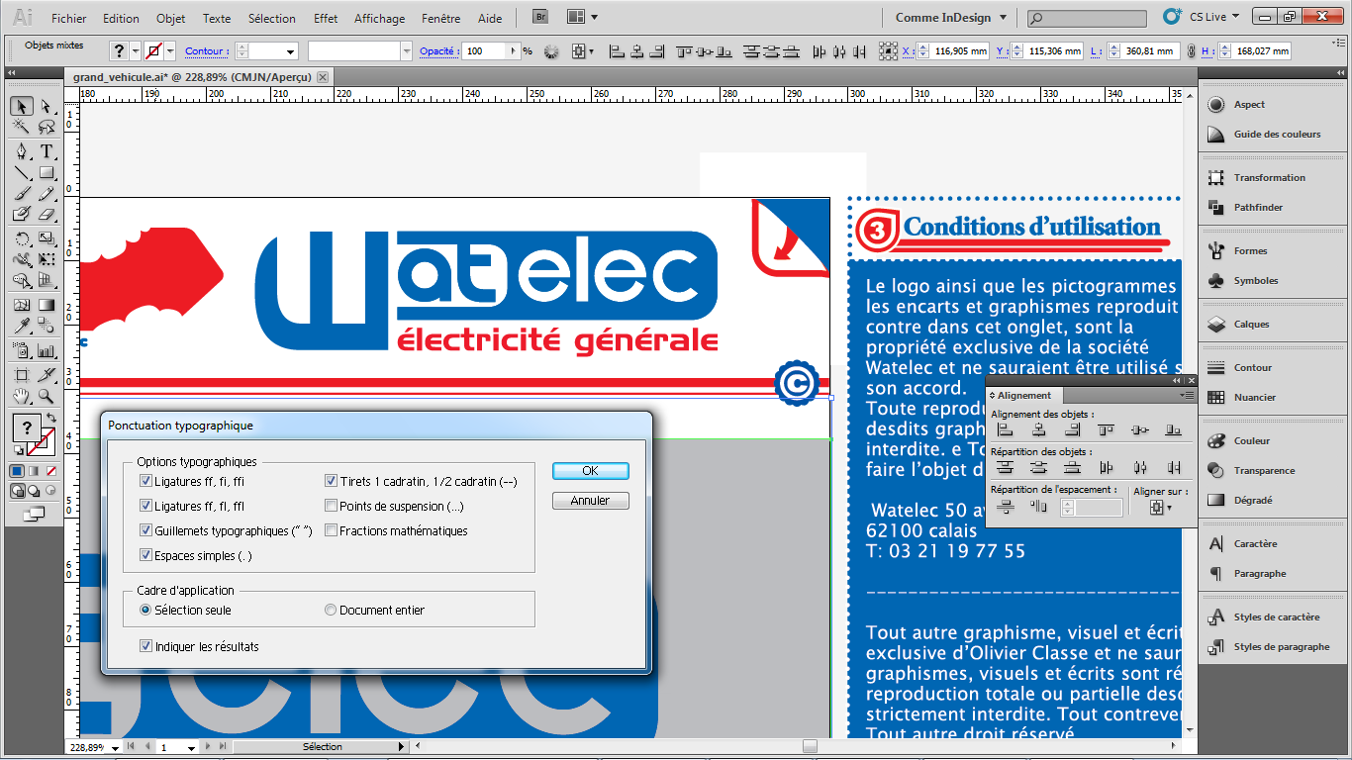The height and width of the screenshot is (760, 1352).
Task: Click the Fill swatch in the Tools panel
Action: [27, 427]
